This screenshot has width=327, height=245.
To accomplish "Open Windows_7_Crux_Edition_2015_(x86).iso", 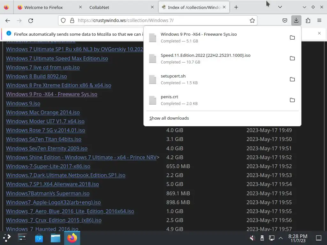I will tap(54, 220).
